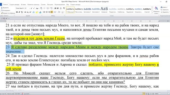The height and width of the screenshot is (95, 170).
Task: Click the Clear Formatting icon
Action: coord(41,8)
